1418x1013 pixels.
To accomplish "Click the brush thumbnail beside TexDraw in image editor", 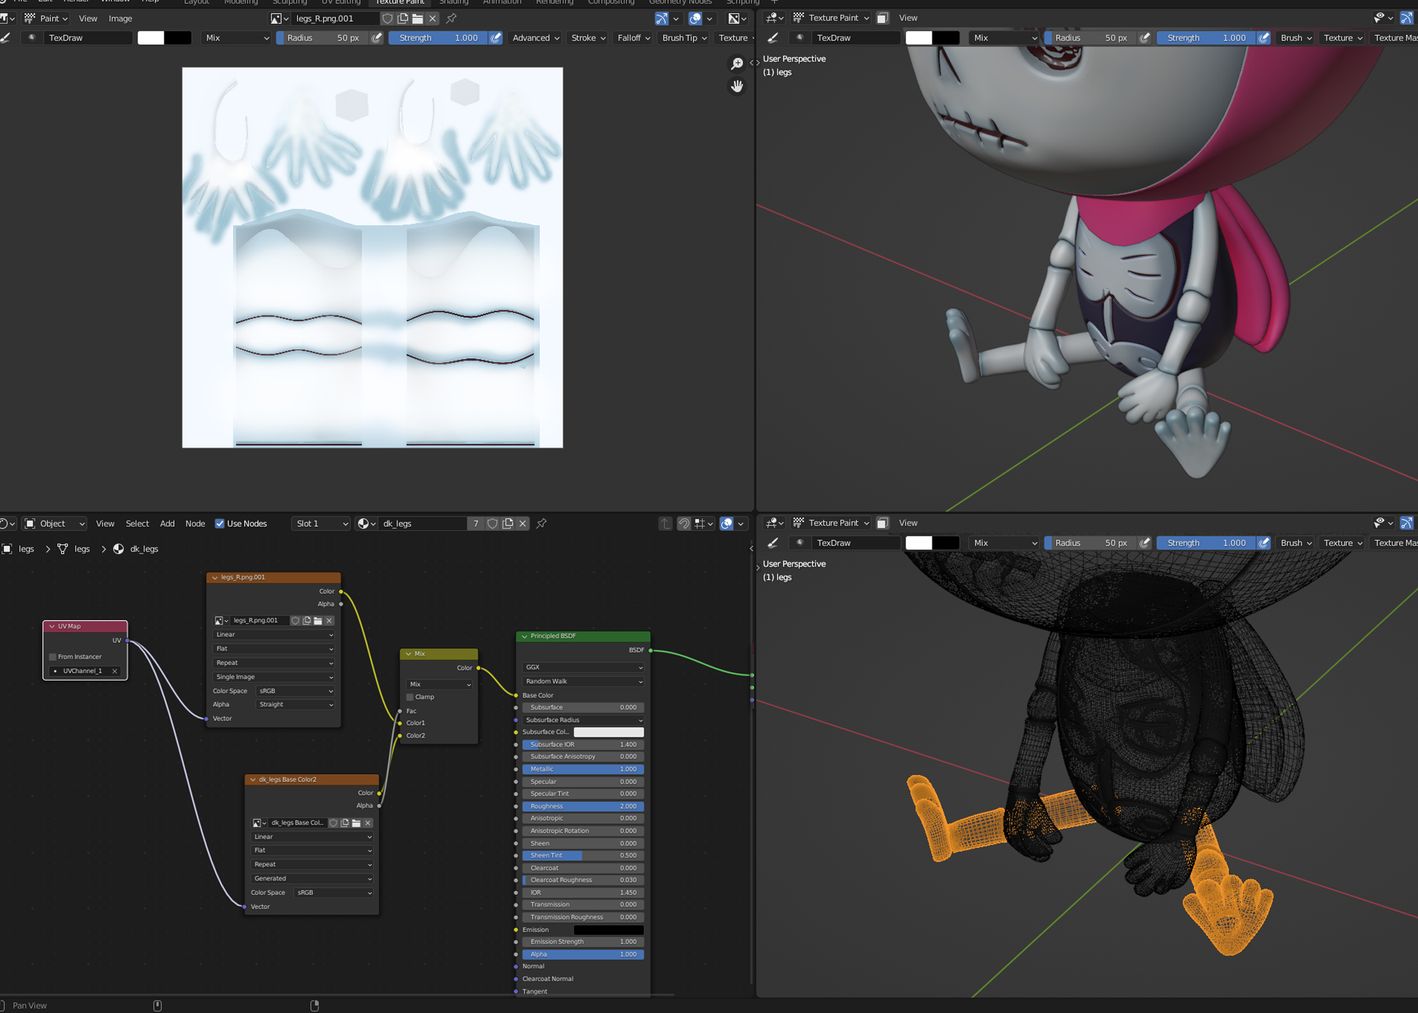I will [x=31, y=38].
